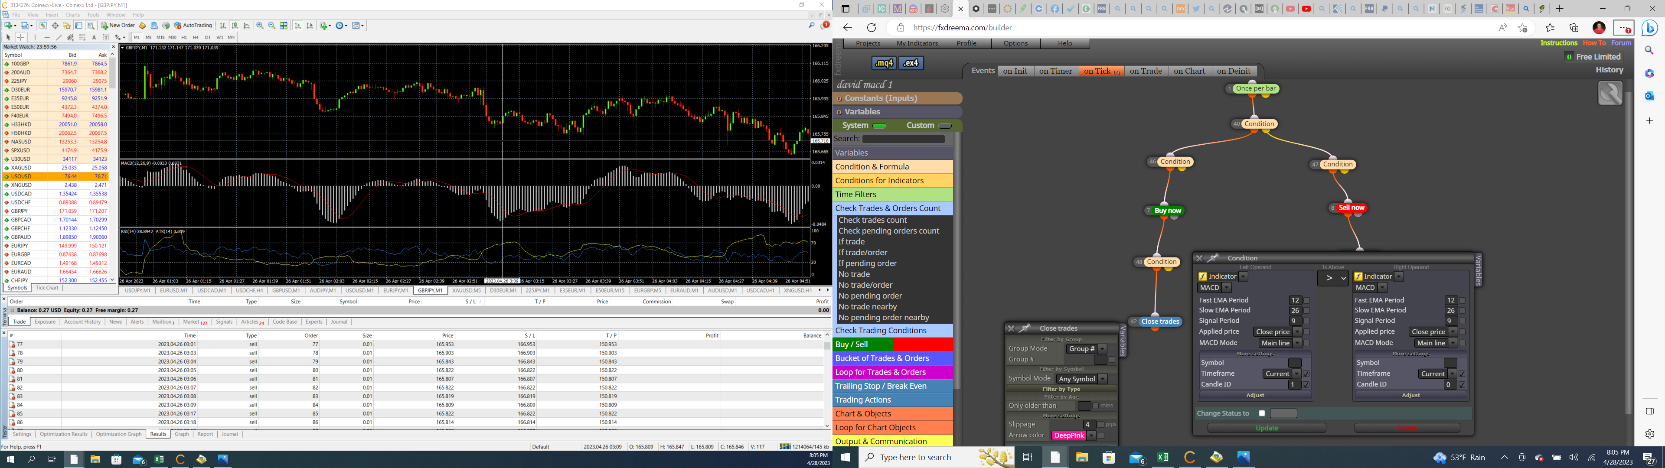Select the crosshair tool in MetaTrader

pos(20,38)
